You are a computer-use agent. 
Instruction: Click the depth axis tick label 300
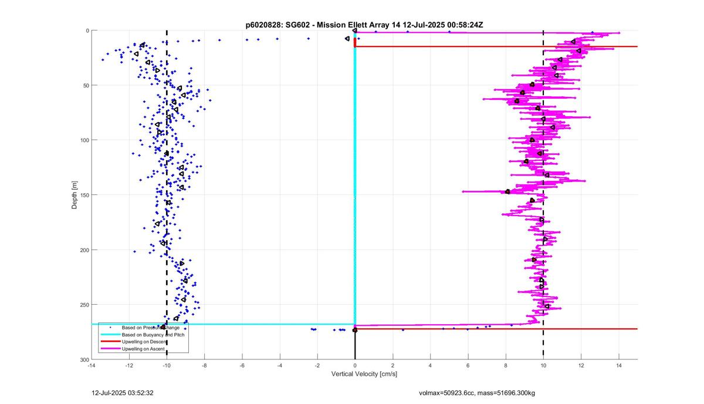pyautogui.click(x=83, y=359)
